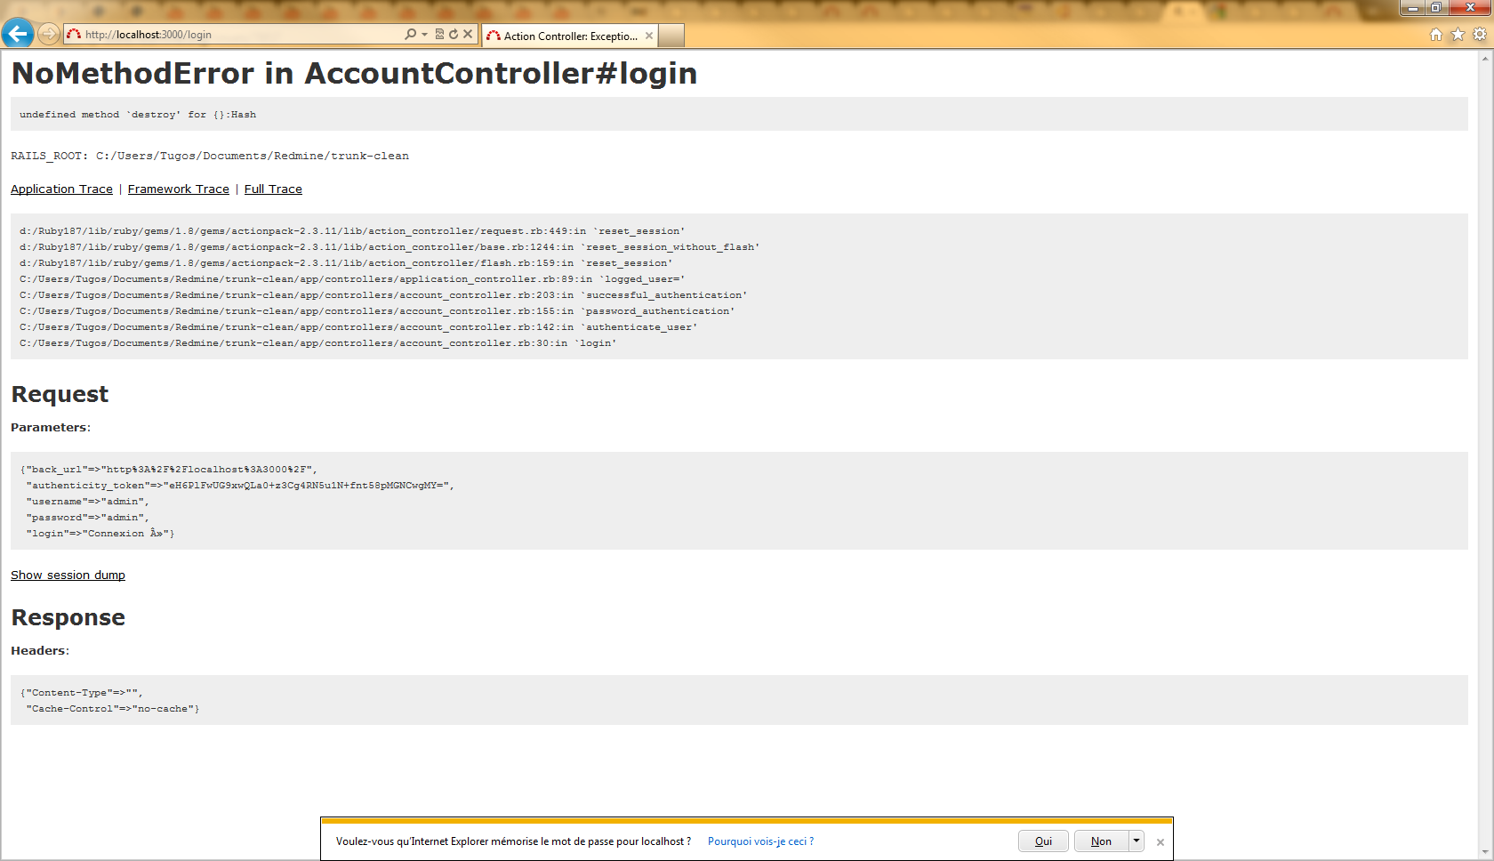Viewport: 1494px width, 861px height.
Task: Click the "Voulez-vous qu'Internet Explorer mémorise" prompt text
Action: pyautogui.click(x=513, y=841)
